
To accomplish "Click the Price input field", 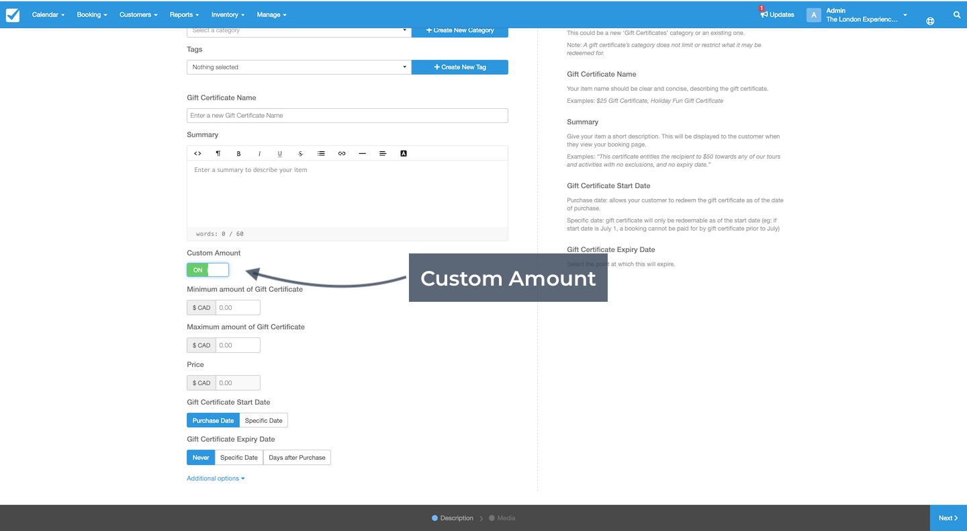I will (x=238, y=383).
